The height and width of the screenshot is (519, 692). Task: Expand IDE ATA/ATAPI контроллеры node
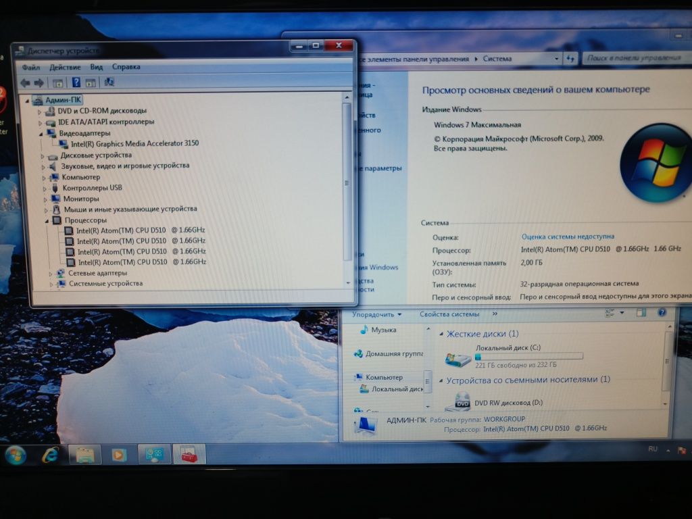tap(40, 123)
